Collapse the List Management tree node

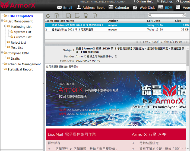point(2,21)
